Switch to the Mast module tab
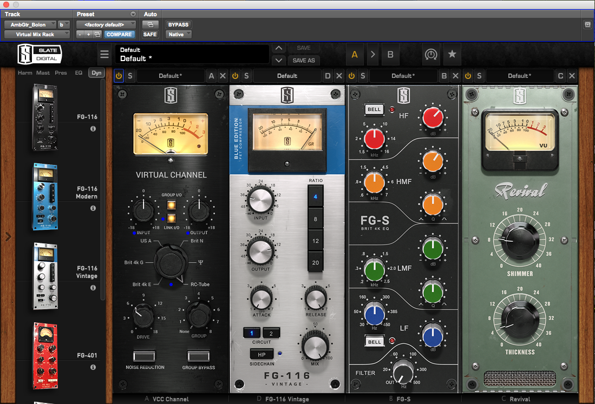 tap(43, 73)
